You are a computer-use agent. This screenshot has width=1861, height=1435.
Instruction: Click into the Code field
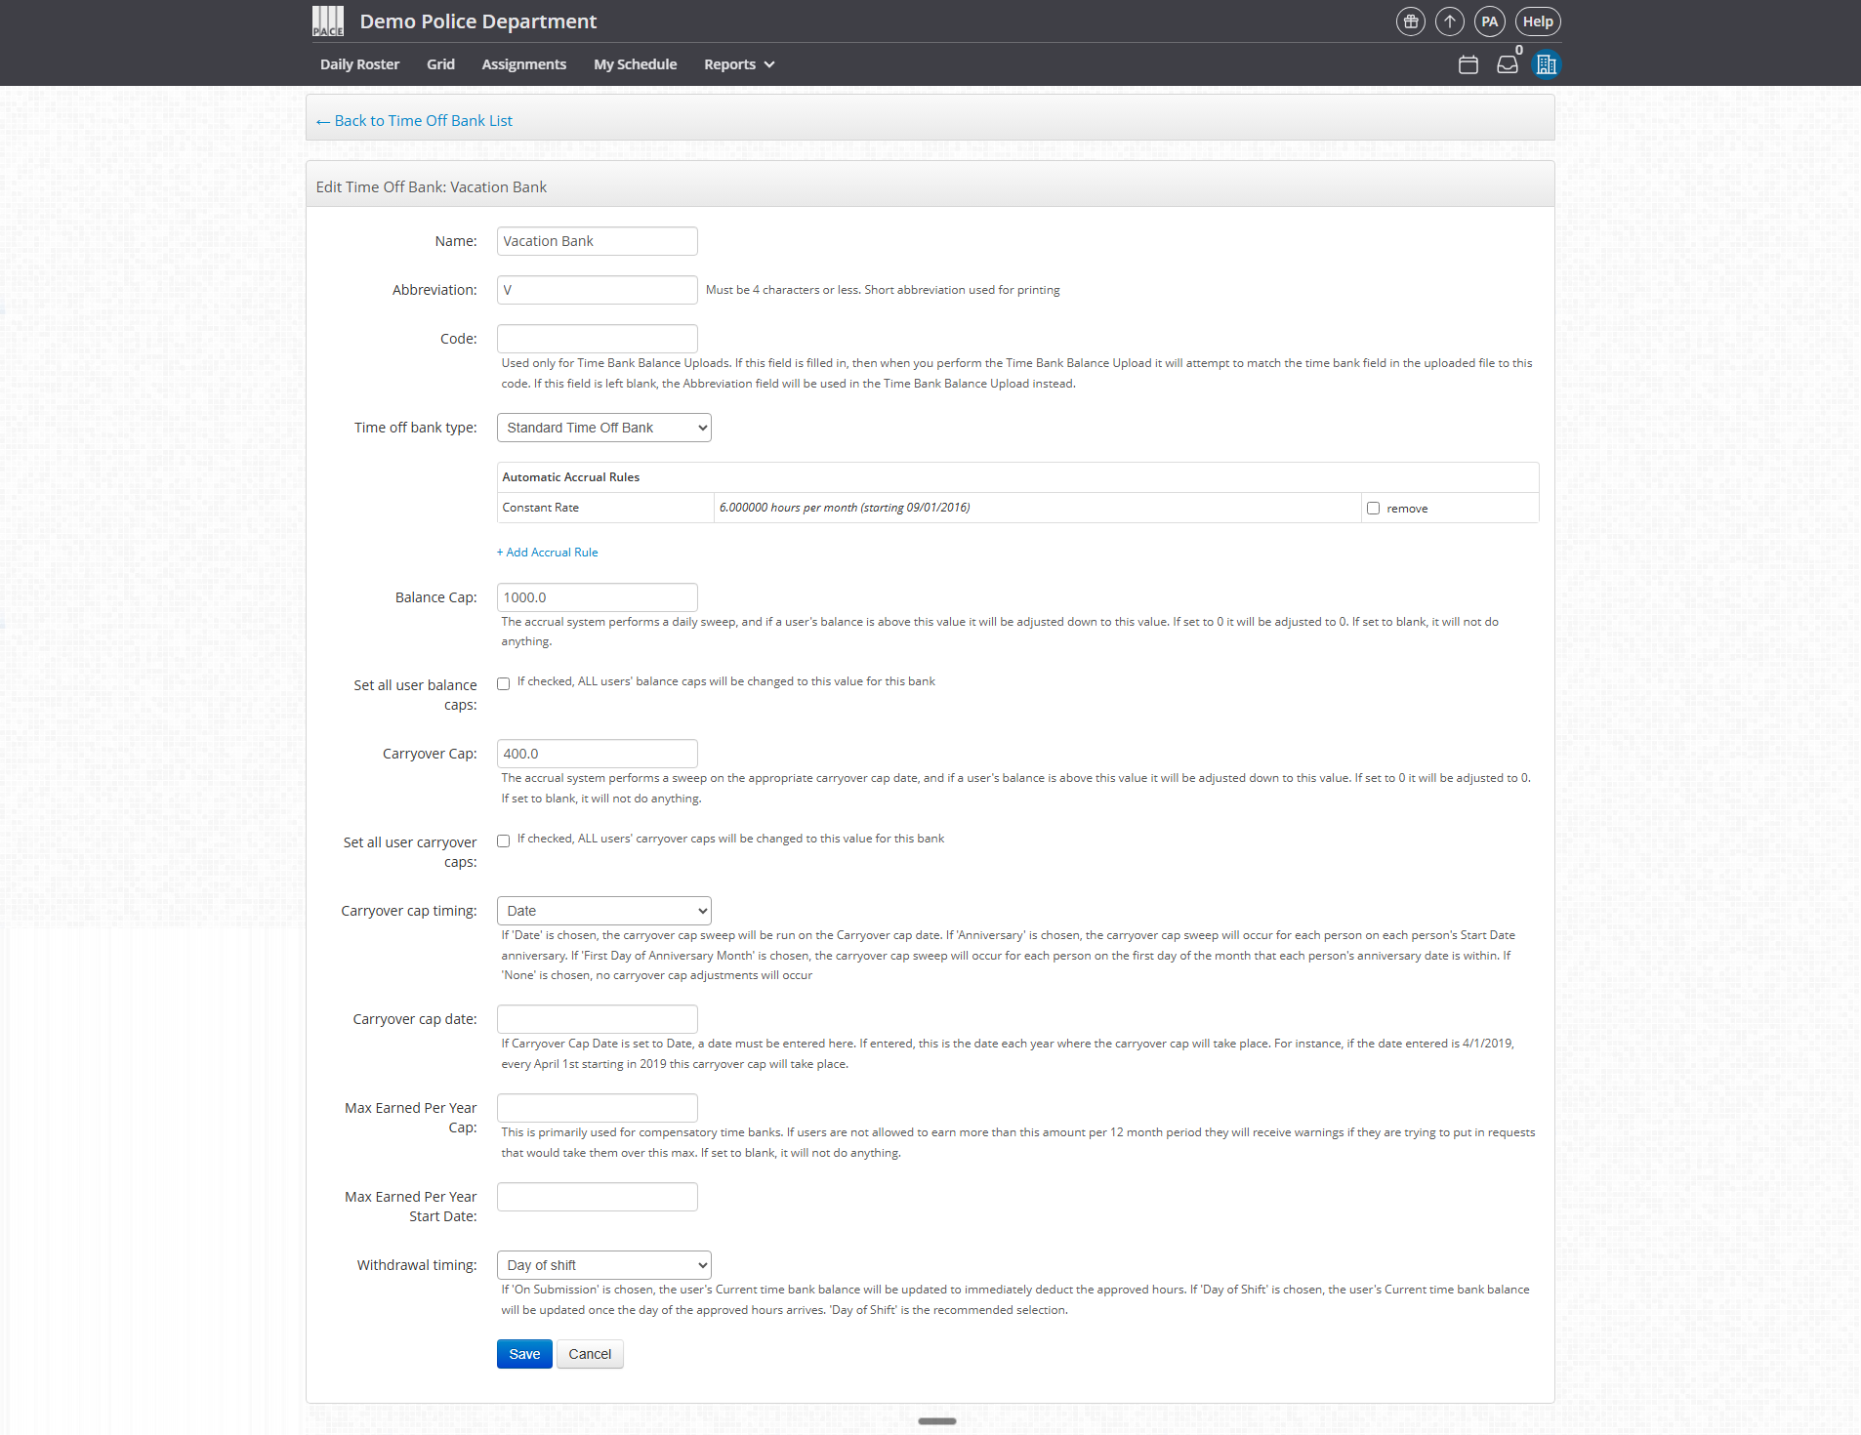coord(598,339)
